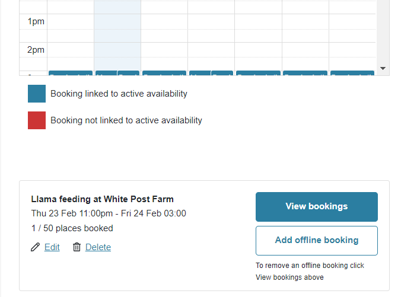Click 'Booking linked to active availability' legend text
The image size is (401, 297).
(119, 94)
